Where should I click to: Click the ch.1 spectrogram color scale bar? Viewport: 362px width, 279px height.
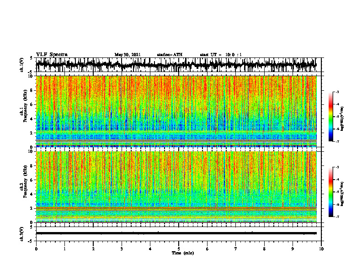point(330,117)
